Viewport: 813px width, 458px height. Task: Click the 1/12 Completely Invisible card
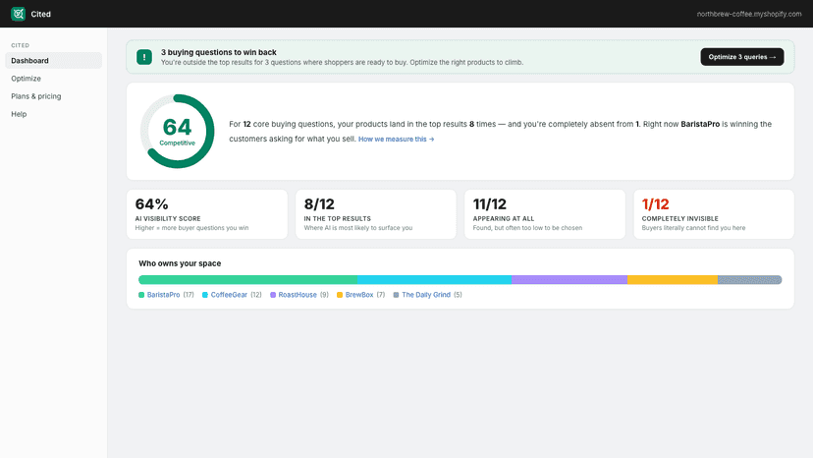coord(714,214)
